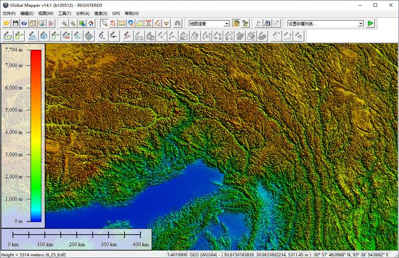Toggle the active Zoom tool button

click(103, 24)
